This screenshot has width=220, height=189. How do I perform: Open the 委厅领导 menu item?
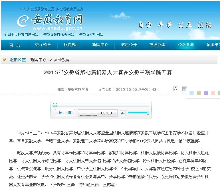point(43,45)
